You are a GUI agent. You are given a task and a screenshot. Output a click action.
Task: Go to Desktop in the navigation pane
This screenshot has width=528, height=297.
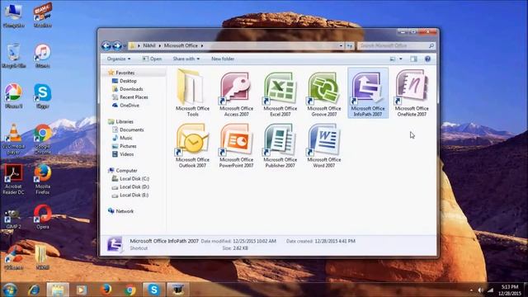[x=128, y=81]
